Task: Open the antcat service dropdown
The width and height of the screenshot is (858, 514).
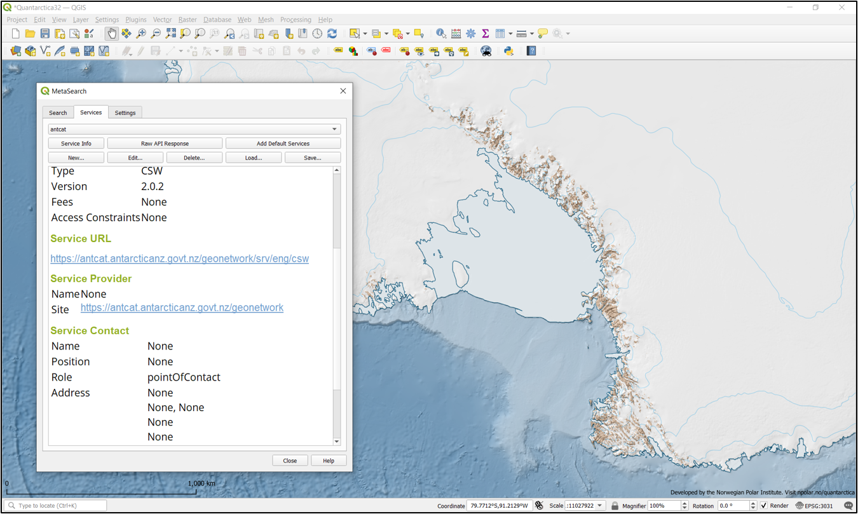Action: click(194, 129)
